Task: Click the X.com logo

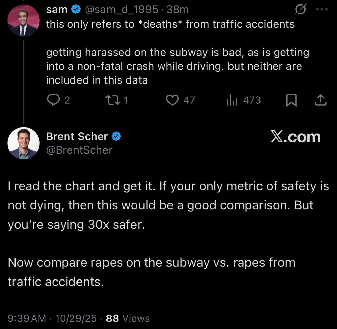Action: click(x=296, y=137)
